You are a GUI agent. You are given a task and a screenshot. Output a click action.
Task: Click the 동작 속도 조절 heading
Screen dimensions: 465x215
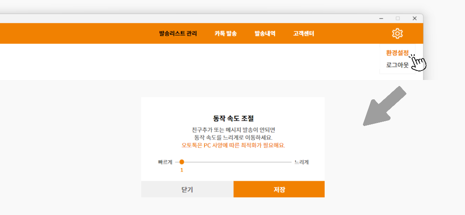[x=233, y=118]
